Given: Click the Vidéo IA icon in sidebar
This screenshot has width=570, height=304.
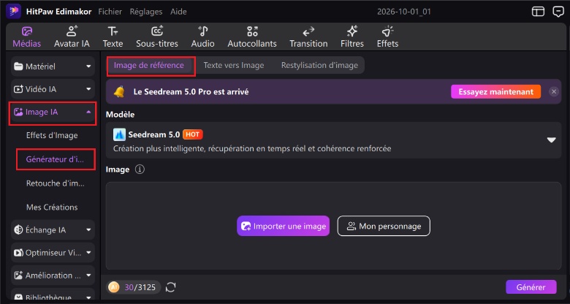Looking at the screenshot, I should [18, 89].
